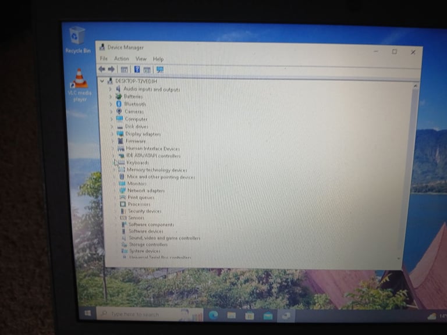Expand the Computer category arrow

tap(111, 119)
